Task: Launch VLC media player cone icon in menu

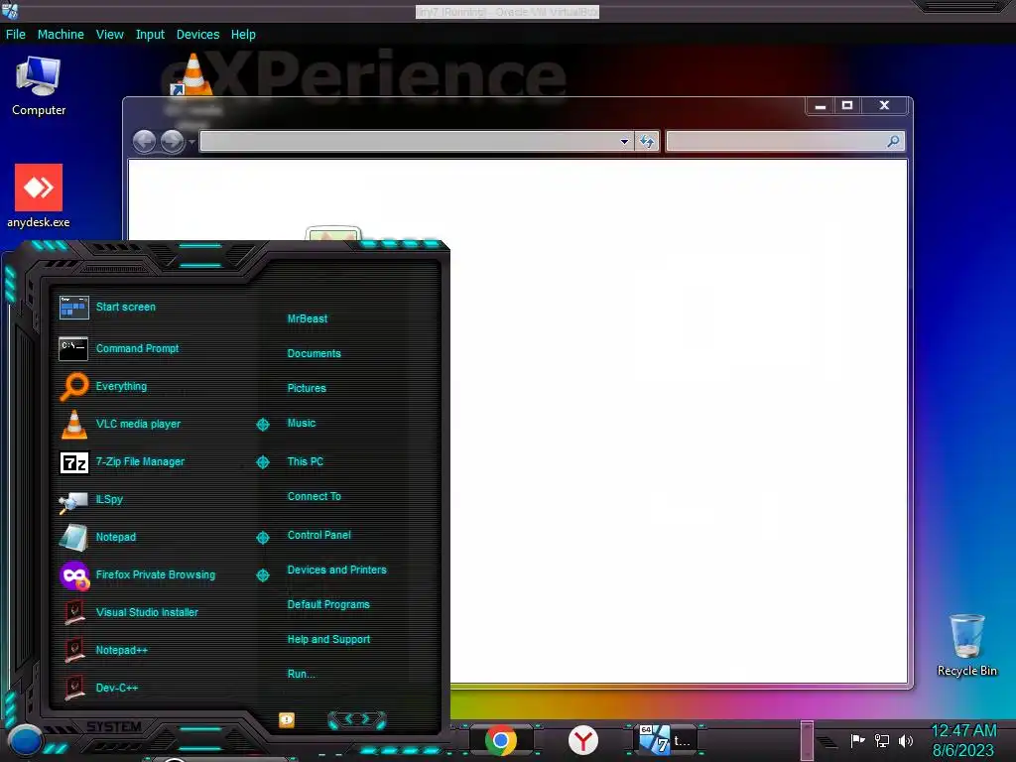Action: (73, 425)
